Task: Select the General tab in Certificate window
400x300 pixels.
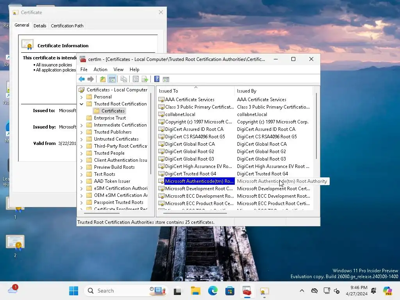Action: [x=22, y=25]
